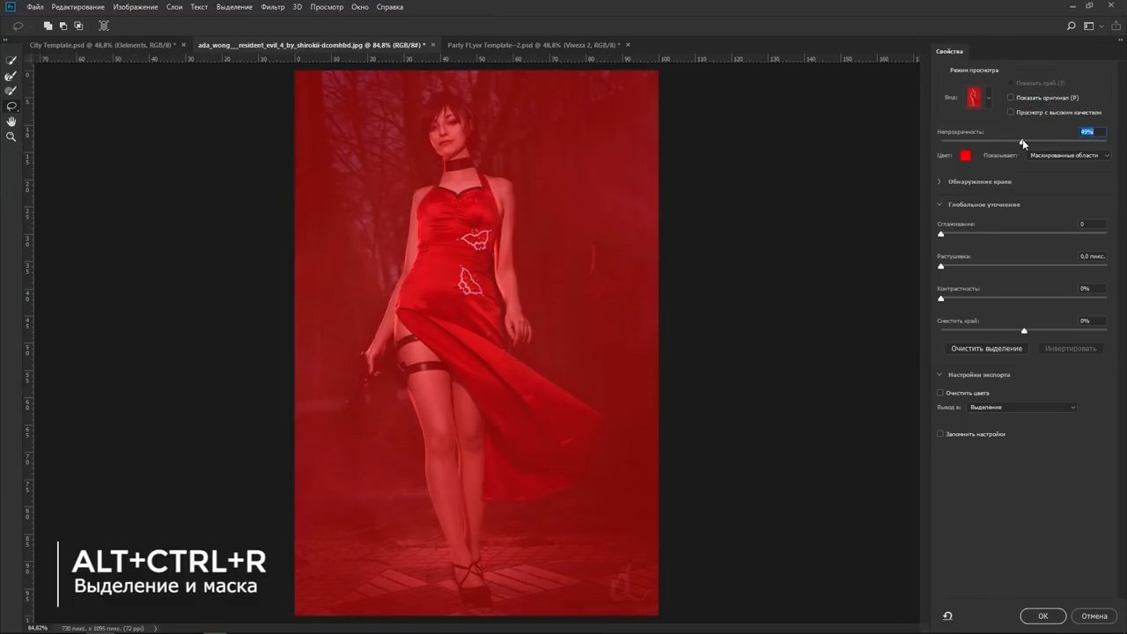Viewport: 1127px width, 634px height.
Task: Click the Сглаживание slider handle
Action: click(941, 234)
